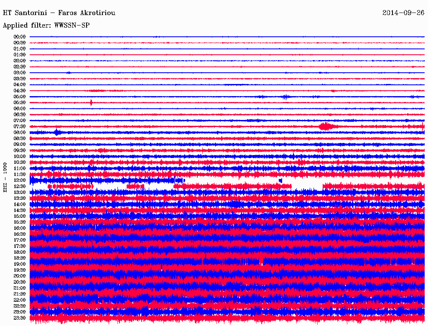Click the 04:00 time label
This screenshot has width=428, height=326.
[19, 85]
